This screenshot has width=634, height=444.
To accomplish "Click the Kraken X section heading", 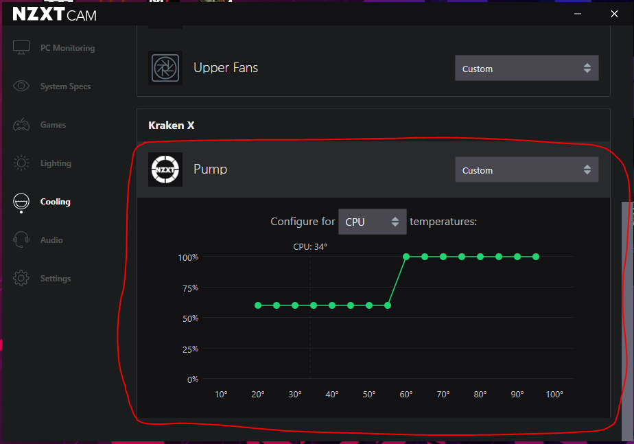I will click(x=172, y=126).
